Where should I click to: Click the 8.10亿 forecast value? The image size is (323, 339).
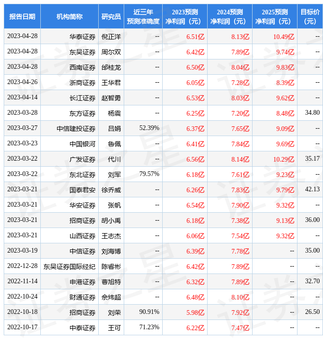click(241, 298)
